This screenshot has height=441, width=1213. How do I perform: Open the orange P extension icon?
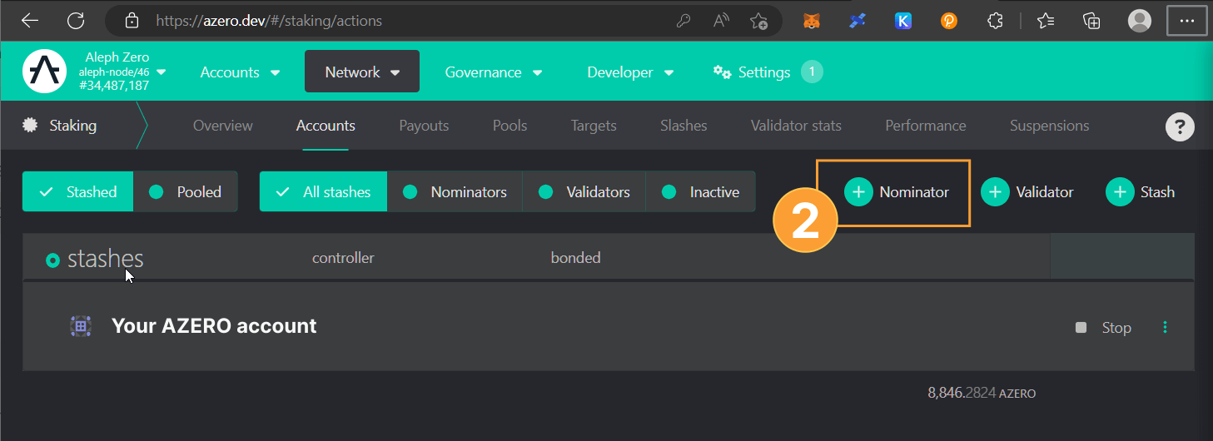coord(949,21)
